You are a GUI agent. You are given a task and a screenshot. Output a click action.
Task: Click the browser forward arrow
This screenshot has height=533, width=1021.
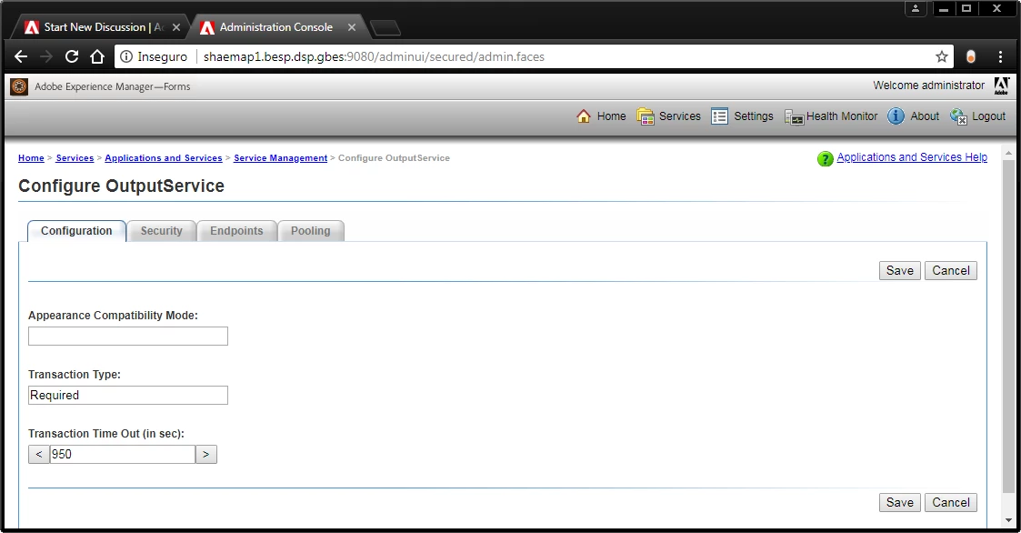(46, 56)
